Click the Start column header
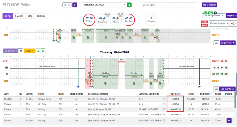The image size is (237, 127). coord(6,94)
